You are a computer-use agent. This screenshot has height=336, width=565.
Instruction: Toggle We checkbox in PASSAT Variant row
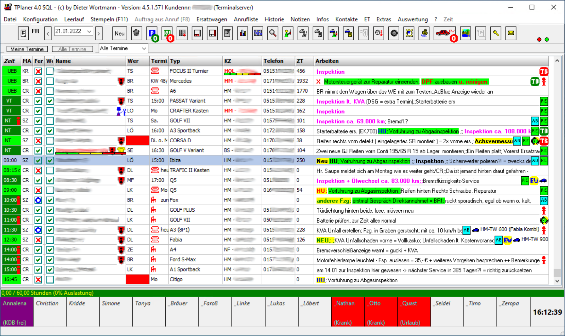pos(50,101)
